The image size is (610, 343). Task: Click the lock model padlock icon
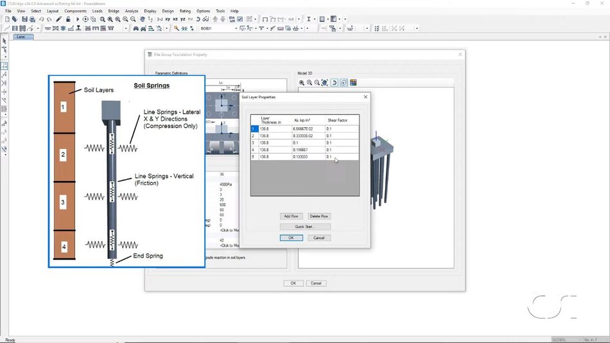pyautogui.click(x=68, y=19)
